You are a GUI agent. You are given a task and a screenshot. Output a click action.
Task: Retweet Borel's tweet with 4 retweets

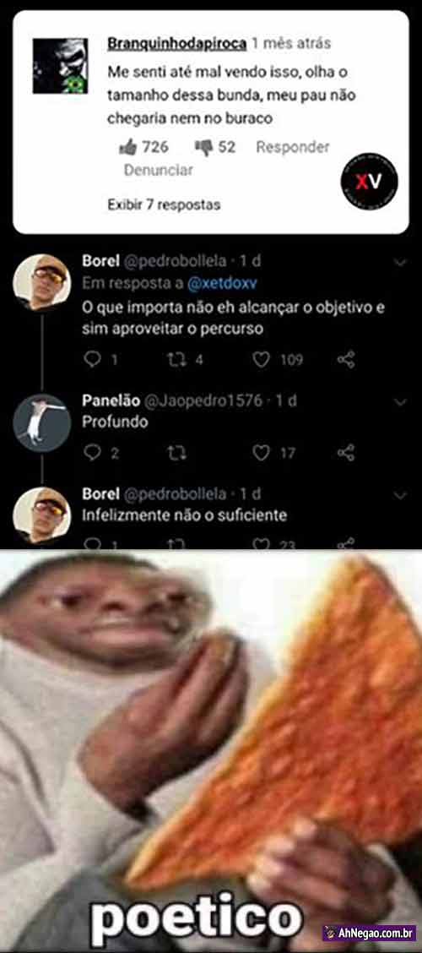(175, 360)
